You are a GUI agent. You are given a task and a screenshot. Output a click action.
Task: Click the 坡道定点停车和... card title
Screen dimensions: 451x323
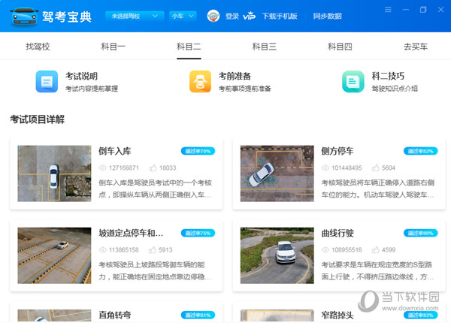point(131,233)
